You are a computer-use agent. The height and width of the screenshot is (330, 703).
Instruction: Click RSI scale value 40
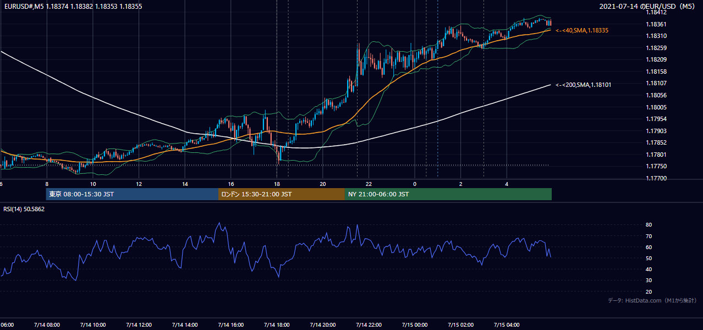click(x=649, y=269)
